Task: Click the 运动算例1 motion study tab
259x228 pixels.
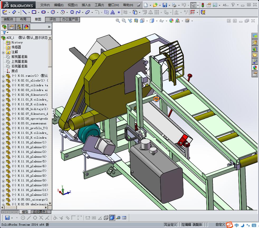Action: (x=40, y=212)
